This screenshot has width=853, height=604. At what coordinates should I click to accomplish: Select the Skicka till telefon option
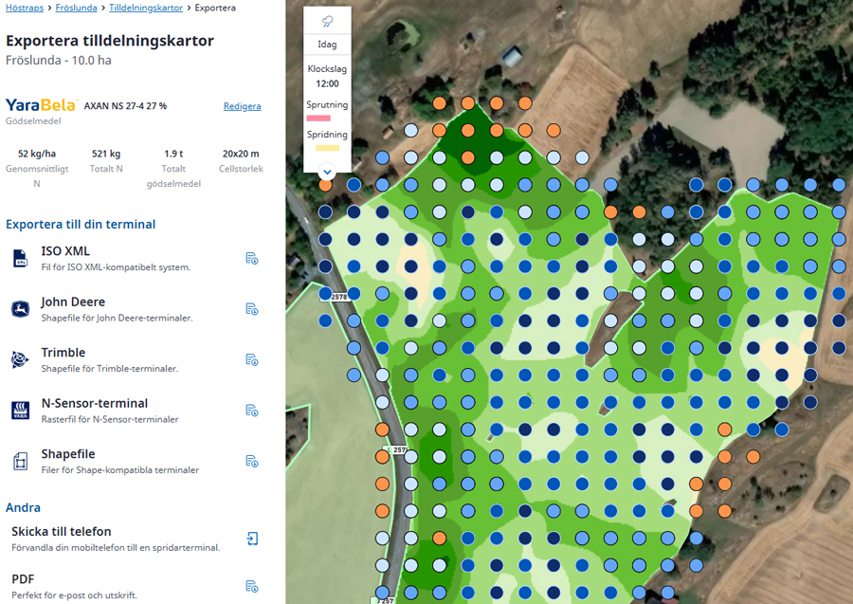pos(62,532)
